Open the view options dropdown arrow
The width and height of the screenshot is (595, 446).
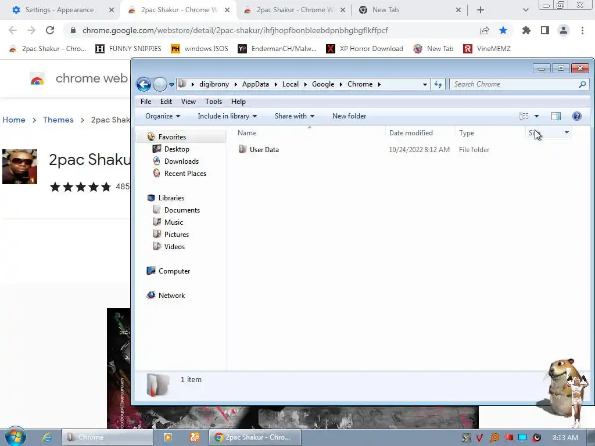coord(536,116)
